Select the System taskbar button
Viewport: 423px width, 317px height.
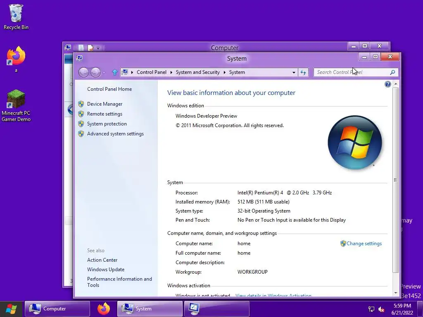pos(150,309)
